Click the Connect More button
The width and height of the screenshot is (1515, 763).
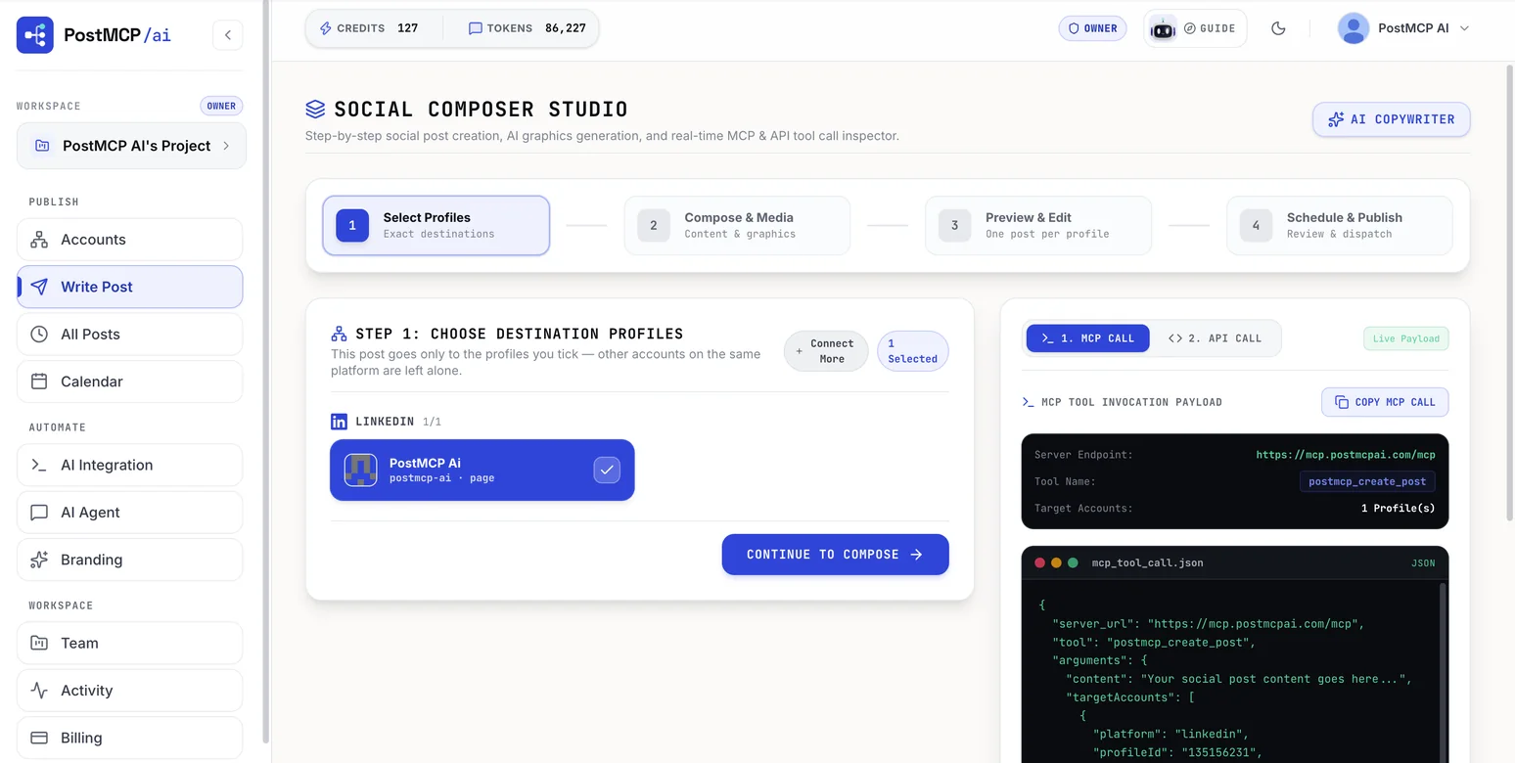pos(826,351)
